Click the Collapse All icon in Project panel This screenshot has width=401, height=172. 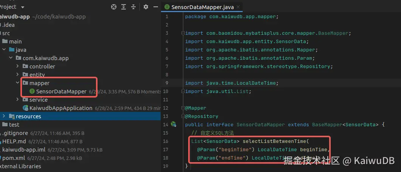[x=133, y=7]
